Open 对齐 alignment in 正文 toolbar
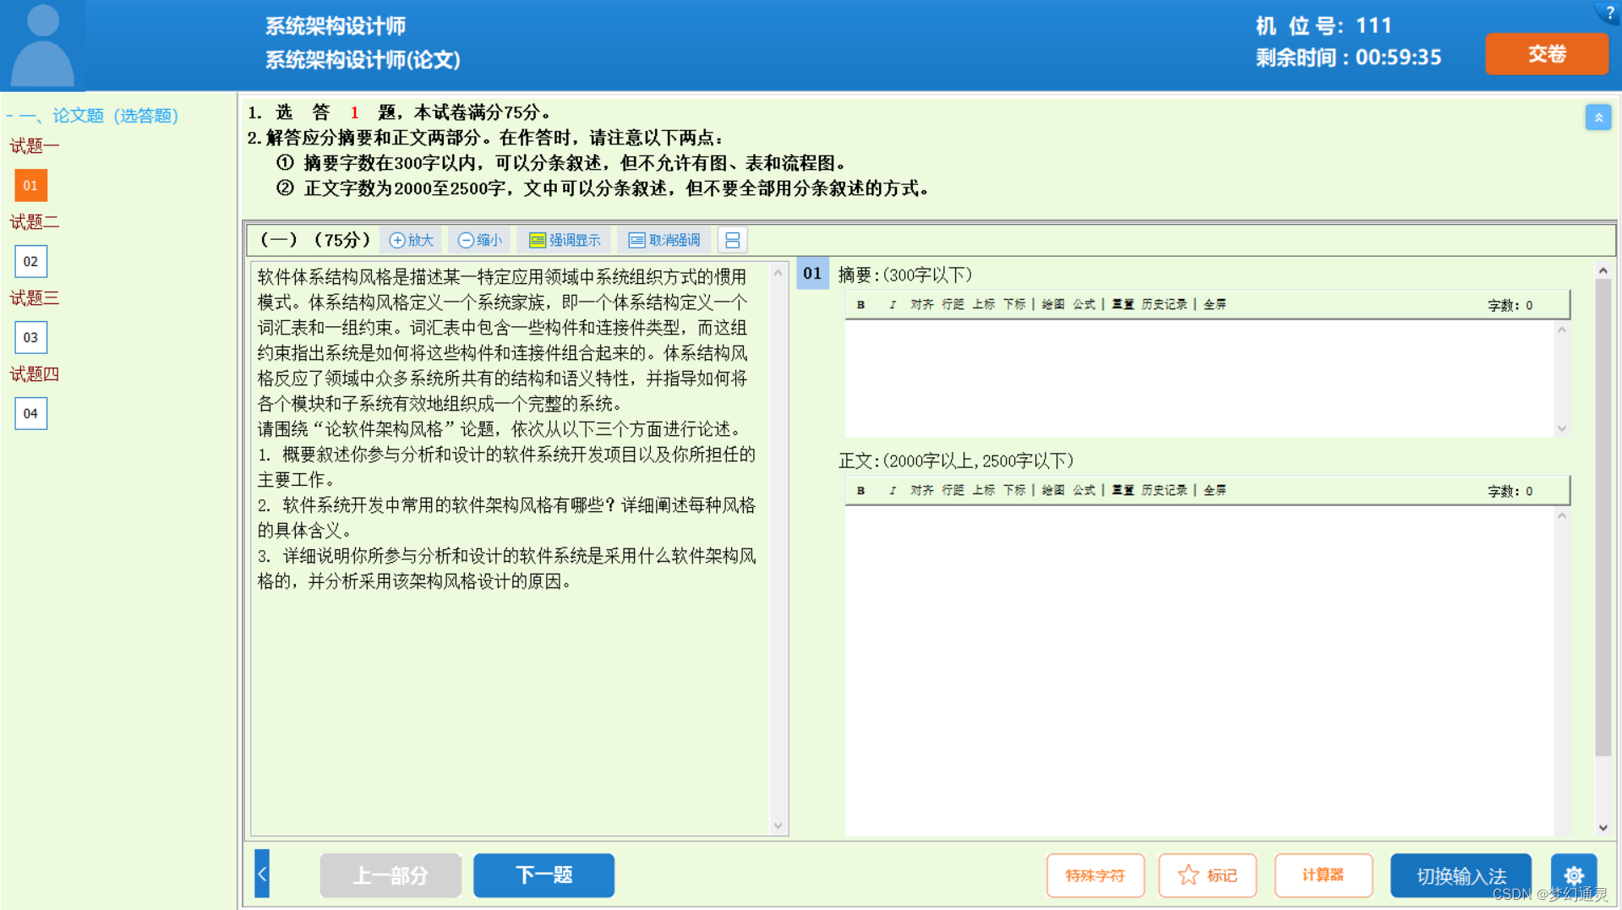The image size is (1622, 910). (x=922, y=491)
